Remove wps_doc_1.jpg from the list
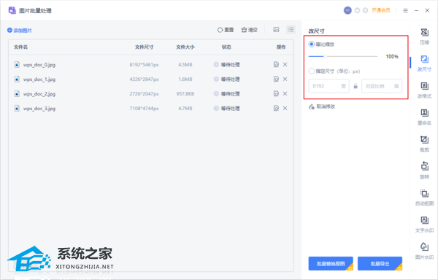Image resolution: width=438 pixels, height=280 pixels. coord(285,79)
